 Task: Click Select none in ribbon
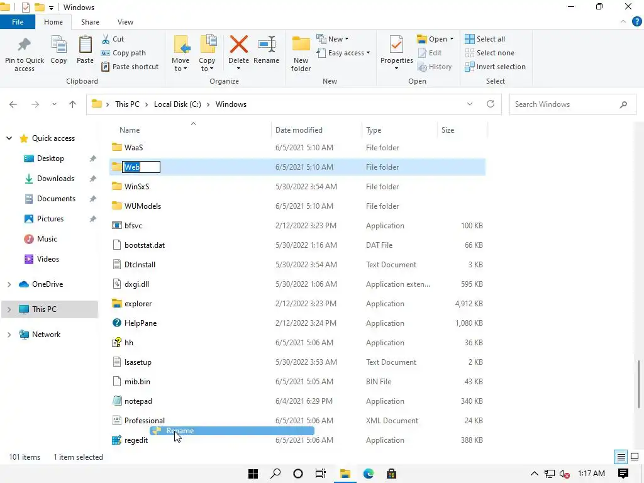pos(489,53)
